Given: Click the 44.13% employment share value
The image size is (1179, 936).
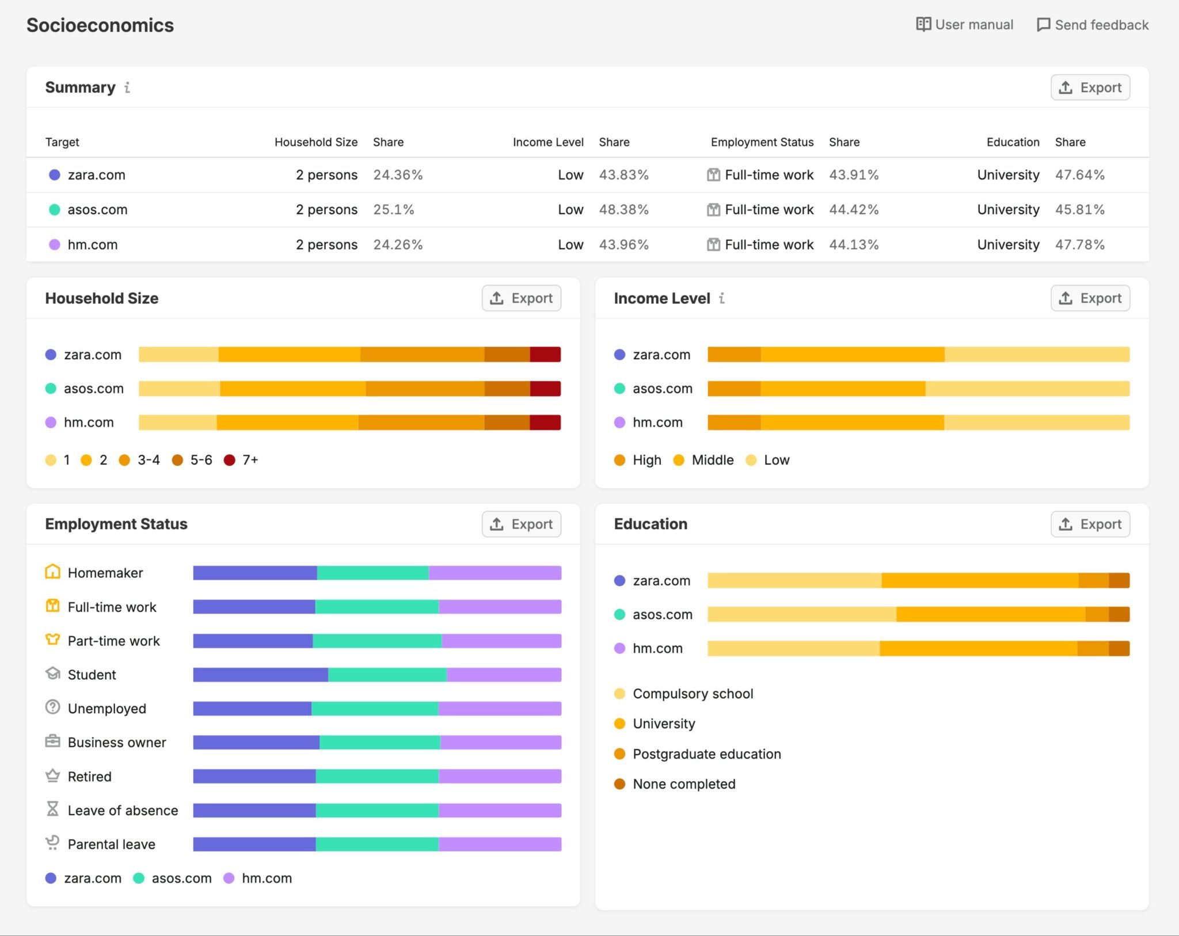Looking at the screenshot, I should (x=854, y=245).
